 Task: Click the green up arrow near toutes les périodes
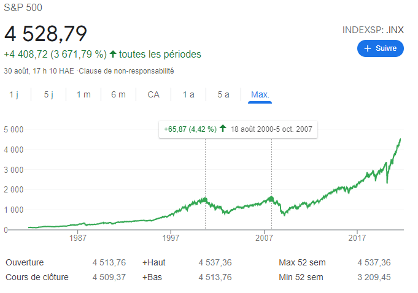(x=113, y=54)
